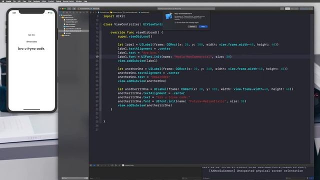
Task: Click the clear console trash icon
Action: 307,178
